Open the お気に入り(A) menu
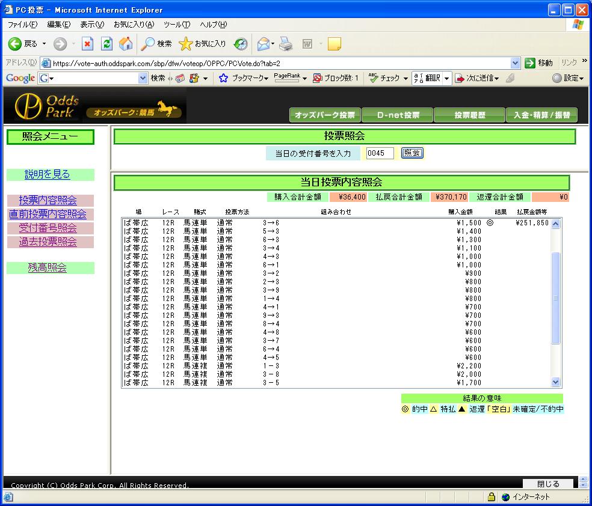The image size is (592, 506). click(134, 25)
